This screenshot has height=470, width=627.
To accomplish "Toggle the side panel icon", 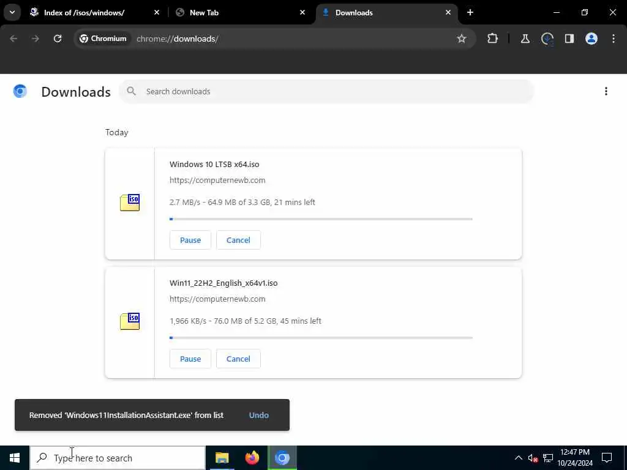I will (569, 39).
